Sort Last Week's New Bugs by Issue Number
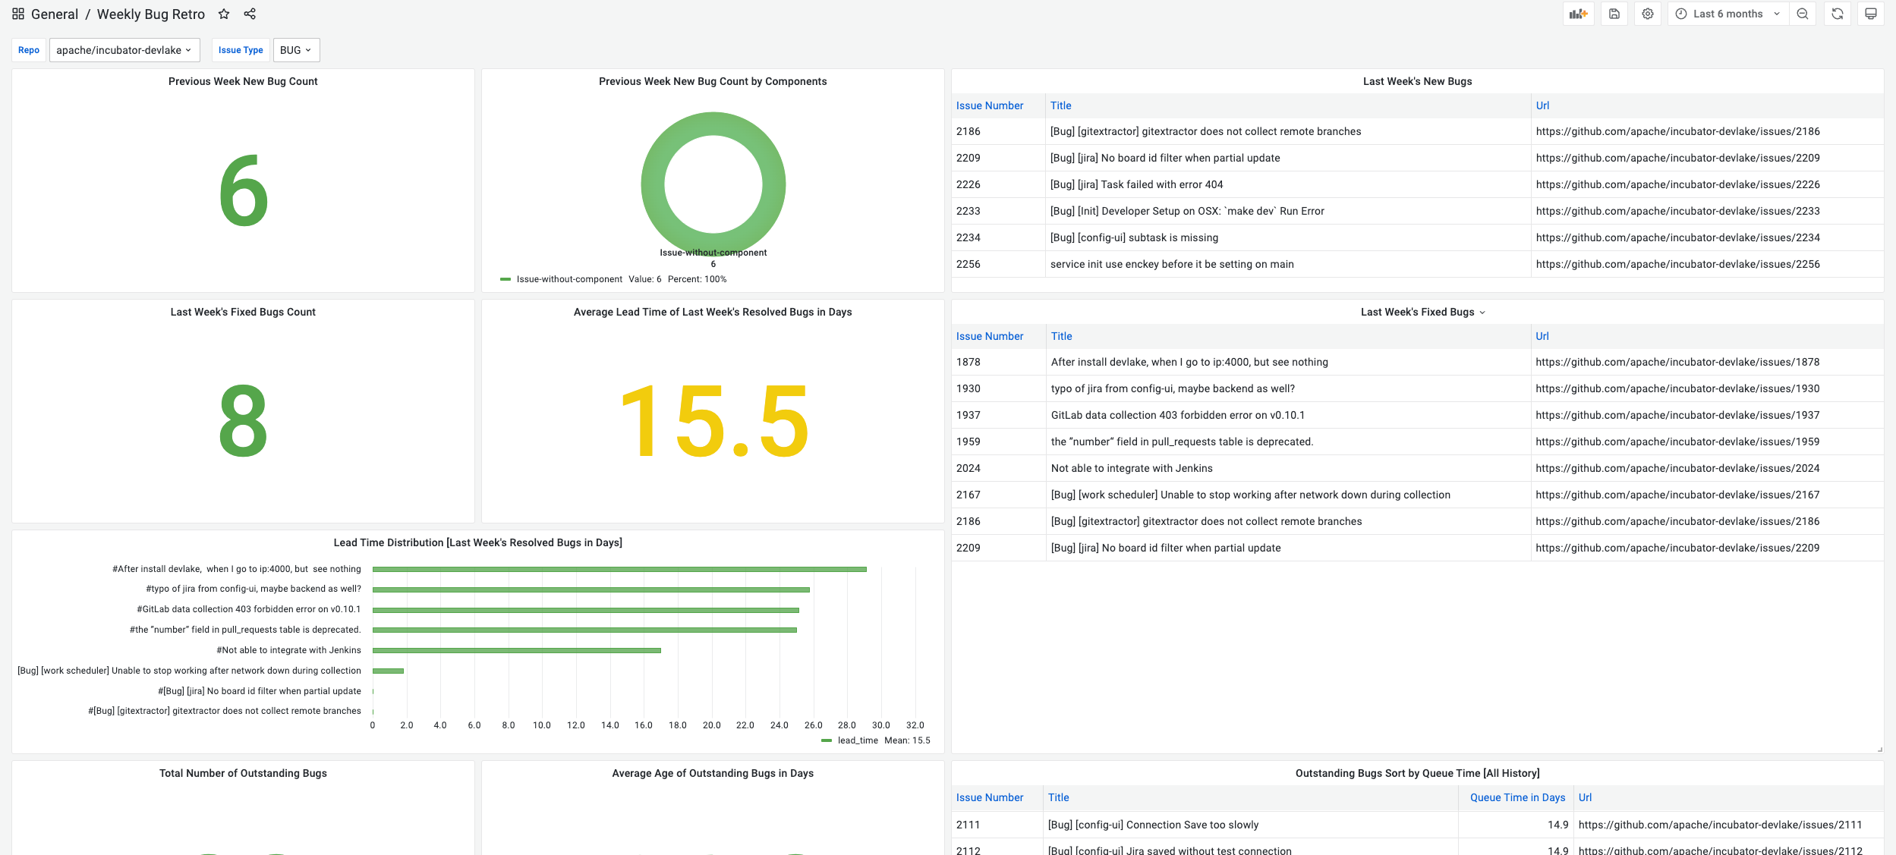 coord(989,105)
